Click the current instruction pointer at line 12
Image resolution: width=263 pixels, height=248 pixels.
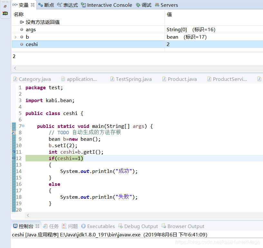(14, 158)
